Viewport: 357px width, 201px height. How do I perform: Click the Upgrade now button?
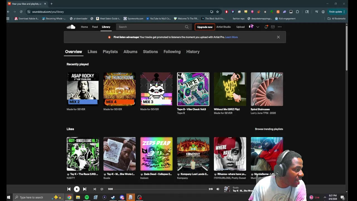click(x=205, y=27)
